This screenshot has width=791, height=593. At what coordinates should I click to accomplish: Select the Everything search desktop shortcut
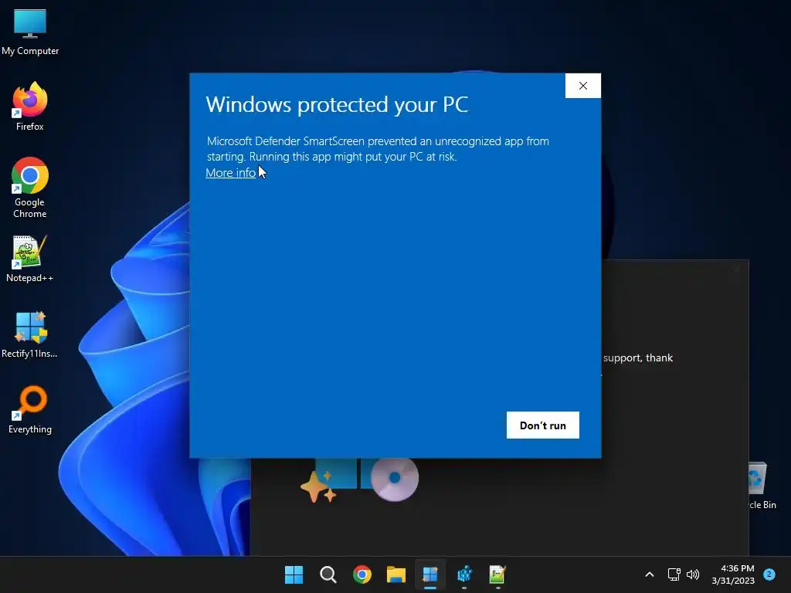(30, 410)
